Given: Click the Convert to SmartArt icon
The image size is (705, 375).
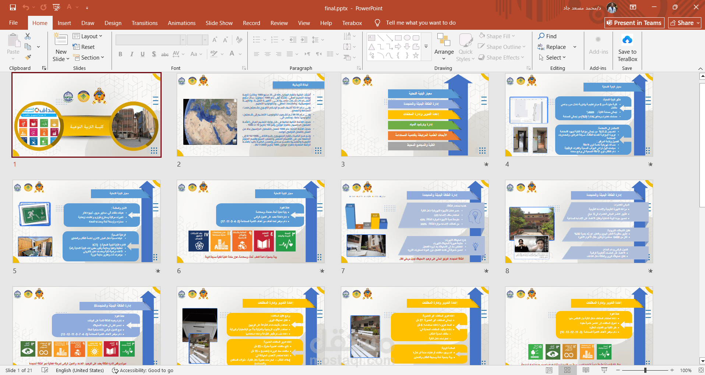Looking at the screenshot, I should [347, 57].
